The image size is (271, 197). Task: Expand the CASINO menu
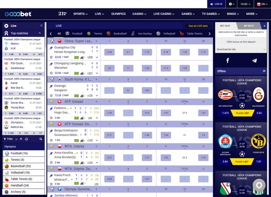pyautogui.click(x=139, y=14)
